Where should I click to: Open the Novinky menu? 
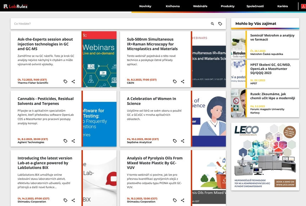145,6
